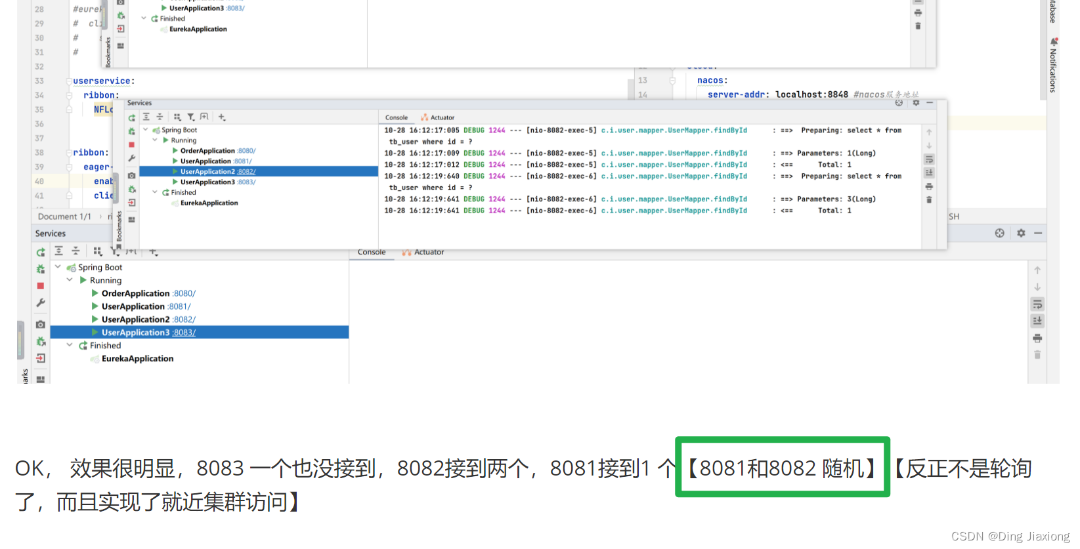Select OrderApplication :8080/ in UserApplication2-selected panel
Image resolution: width=1080 pixels, height=549 pixels.
218,151
